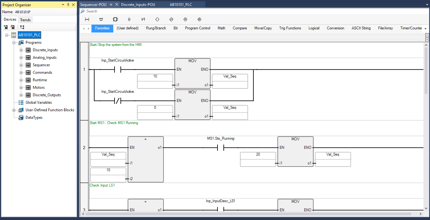The image size is (430, 220).
Task: Switch to the Trends tab
Action: pyautogui.click(x=25, y=20)
